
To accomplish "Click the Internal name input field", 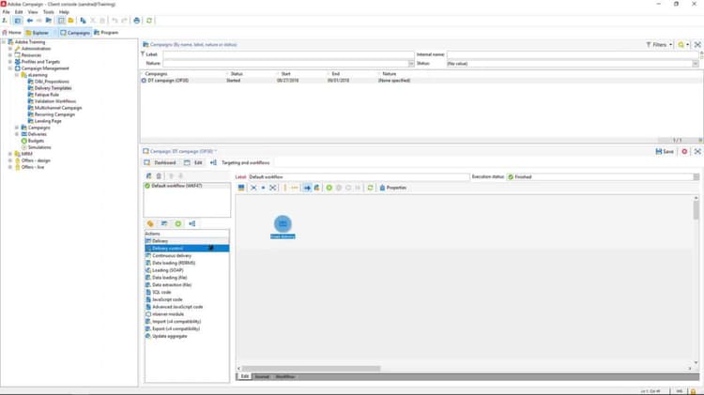I will pyautogui.click(x=573, y=54).
